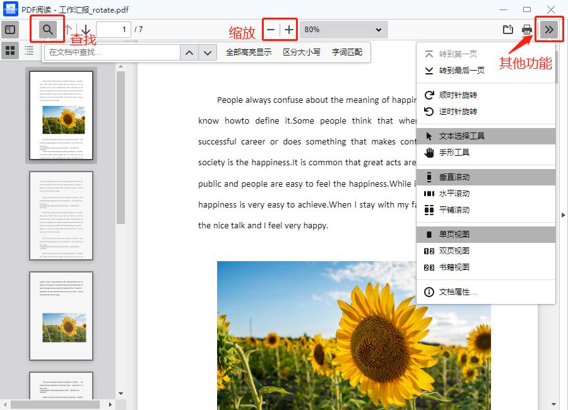
Task: Go to next page via down-arrow icon
Action: click(85, 29)
